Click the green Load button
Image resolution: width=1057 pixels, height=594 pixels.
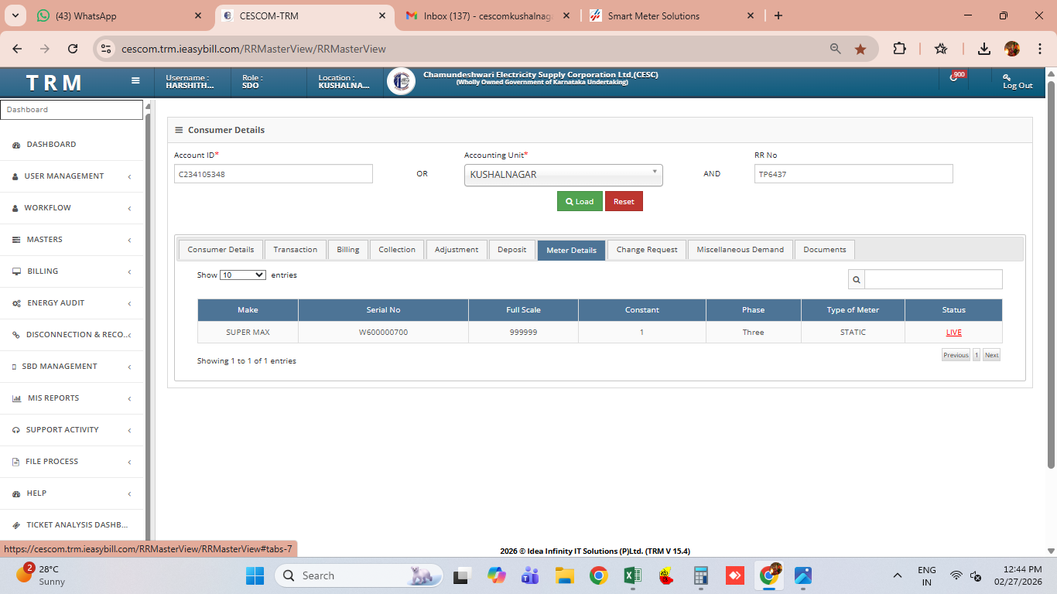click(x=580, y=201)
